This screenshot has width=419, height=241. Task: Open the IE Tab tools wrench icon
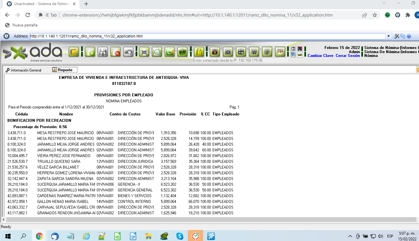pos(397,36)
